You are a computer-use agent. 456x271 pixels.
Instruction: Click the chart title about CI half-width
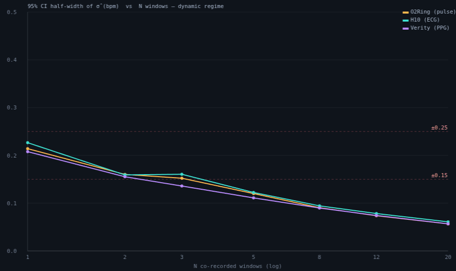coord(126,6)
